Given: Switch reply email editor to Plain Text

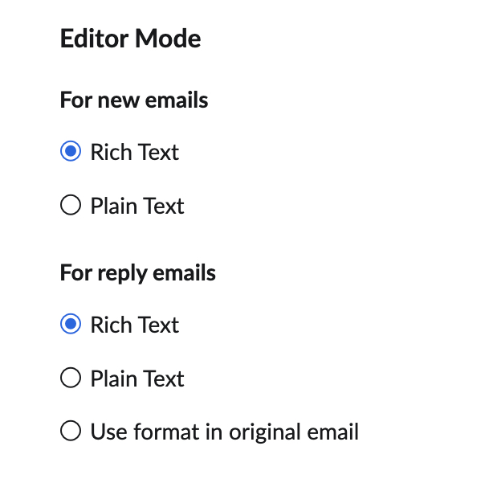Looking at the screenshot, I should pyautogui.click(x=71, y=379).
